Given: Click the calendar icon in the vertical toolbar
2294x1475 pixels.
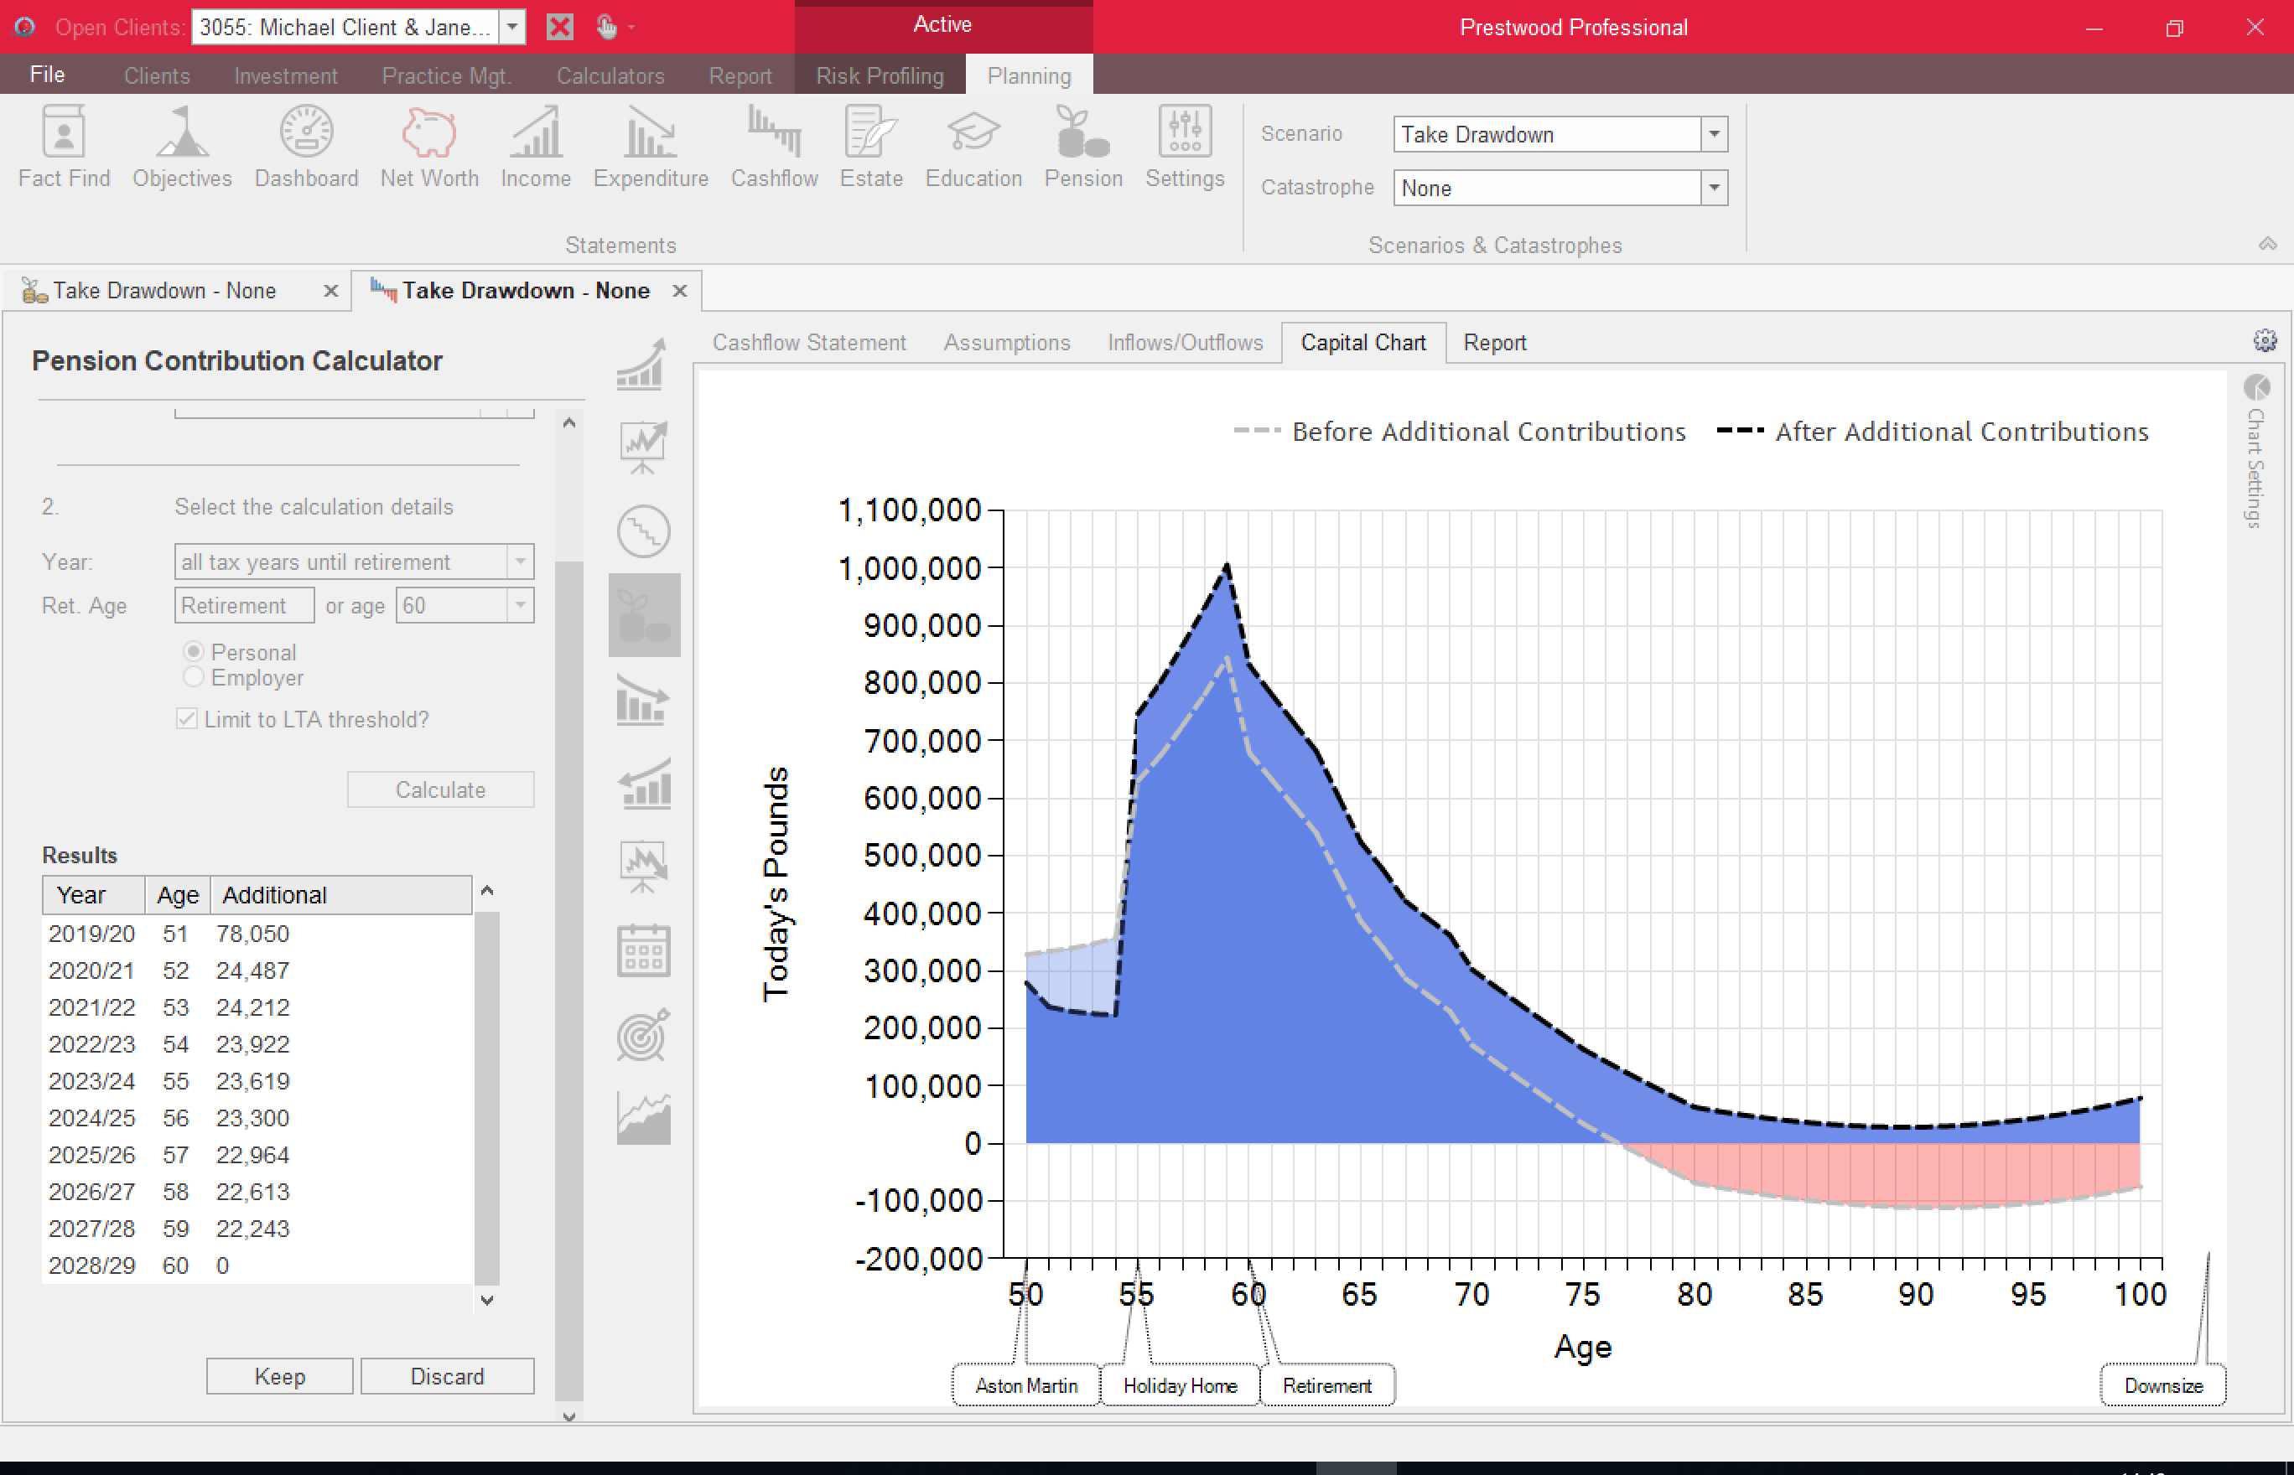Looking at the screenshot, I should (643, 950).
